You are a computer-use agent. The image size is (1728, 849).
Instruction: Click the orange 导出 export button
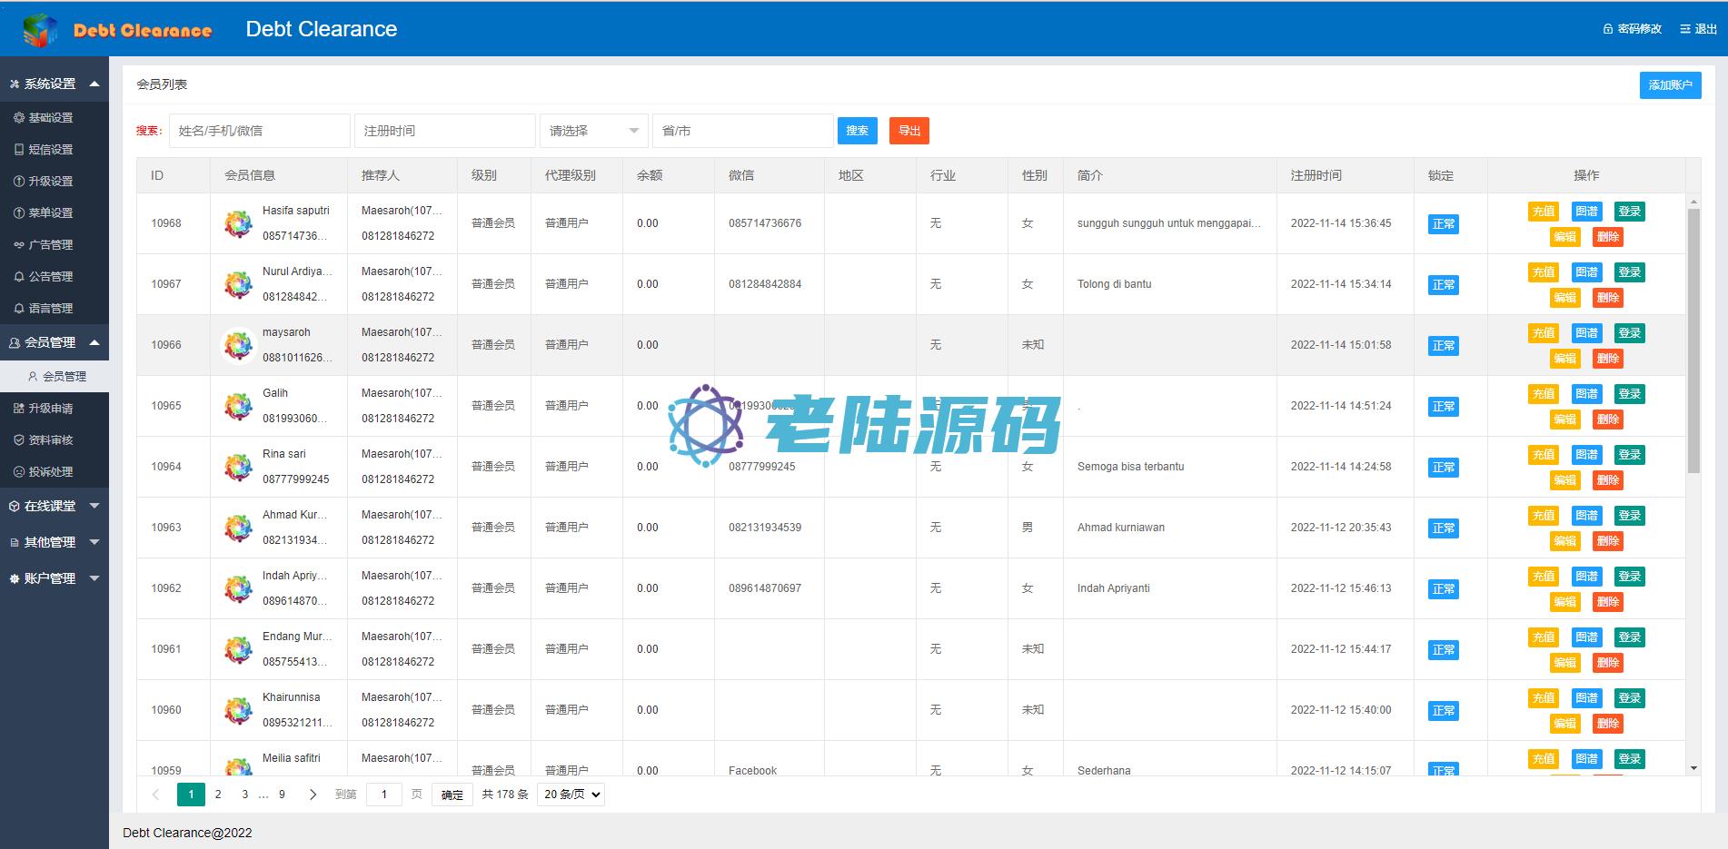pyautogui.click(x=909, y=131)
